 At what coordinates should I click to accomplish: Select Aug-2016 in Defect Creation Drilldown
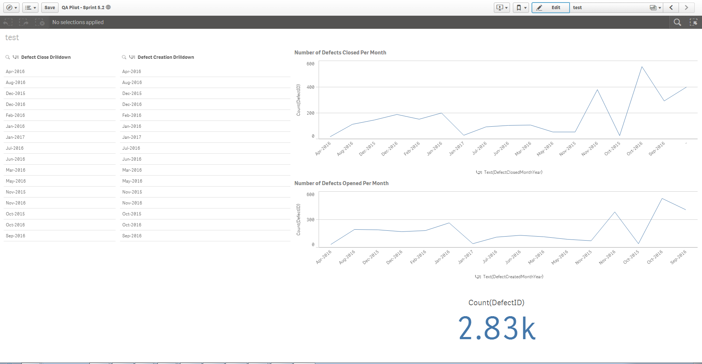pyautogui.click(x=205, y=83)
